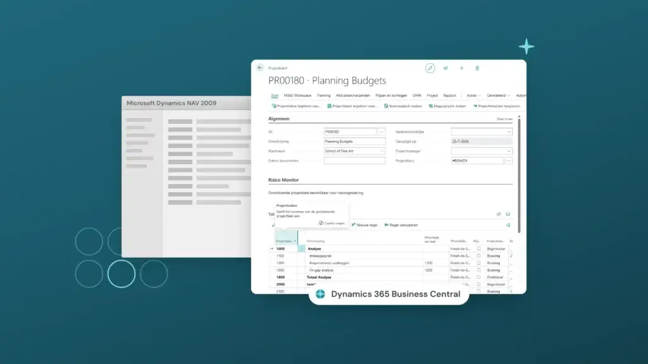Click the back arrow on the Projectkaart page
This screenshot has height=364, width=648.
[259, 68]
